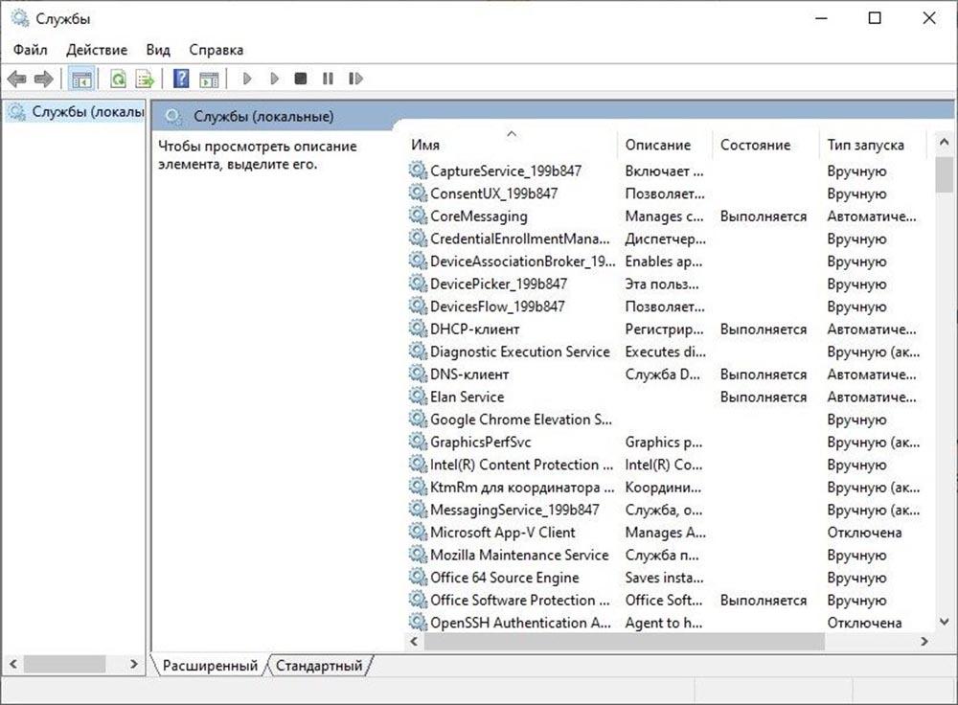Select the Diagnostic Execution Service row
Screen dimensions: 958x705
coord(667,352)
